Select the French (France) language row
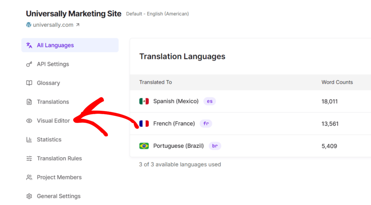Image resolution: width=371 pixels, height=205 pixels. pos(250,123)
